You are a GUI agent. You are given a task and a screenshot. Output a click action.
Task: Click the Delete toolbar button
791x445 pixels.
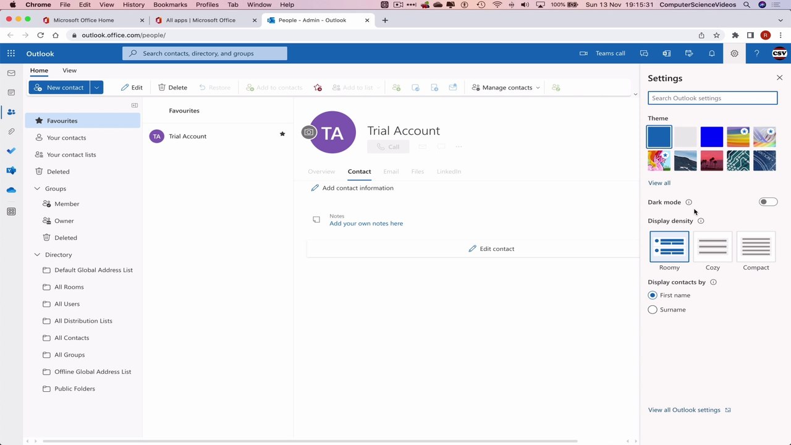[173, 88]
